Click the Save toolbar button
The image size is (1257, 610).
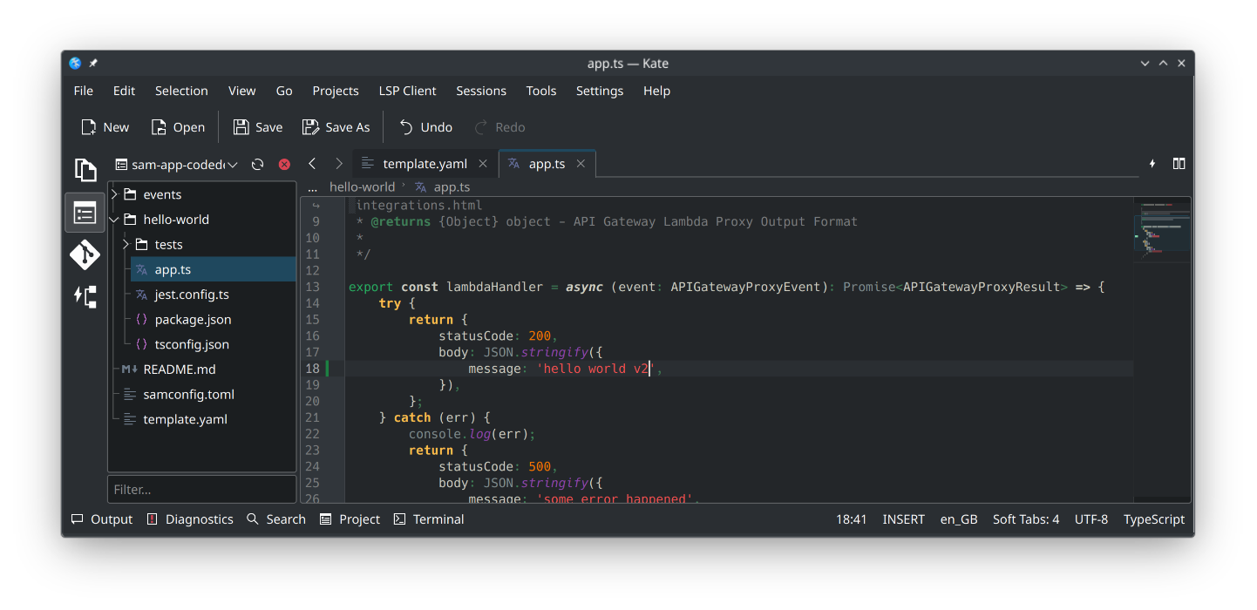pyautogui.click(x=258, y=127)
